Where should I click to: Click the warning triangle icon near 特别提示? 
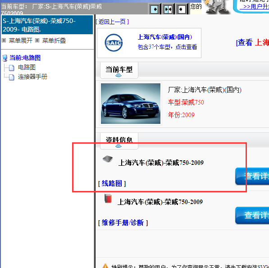pos(105,266)
